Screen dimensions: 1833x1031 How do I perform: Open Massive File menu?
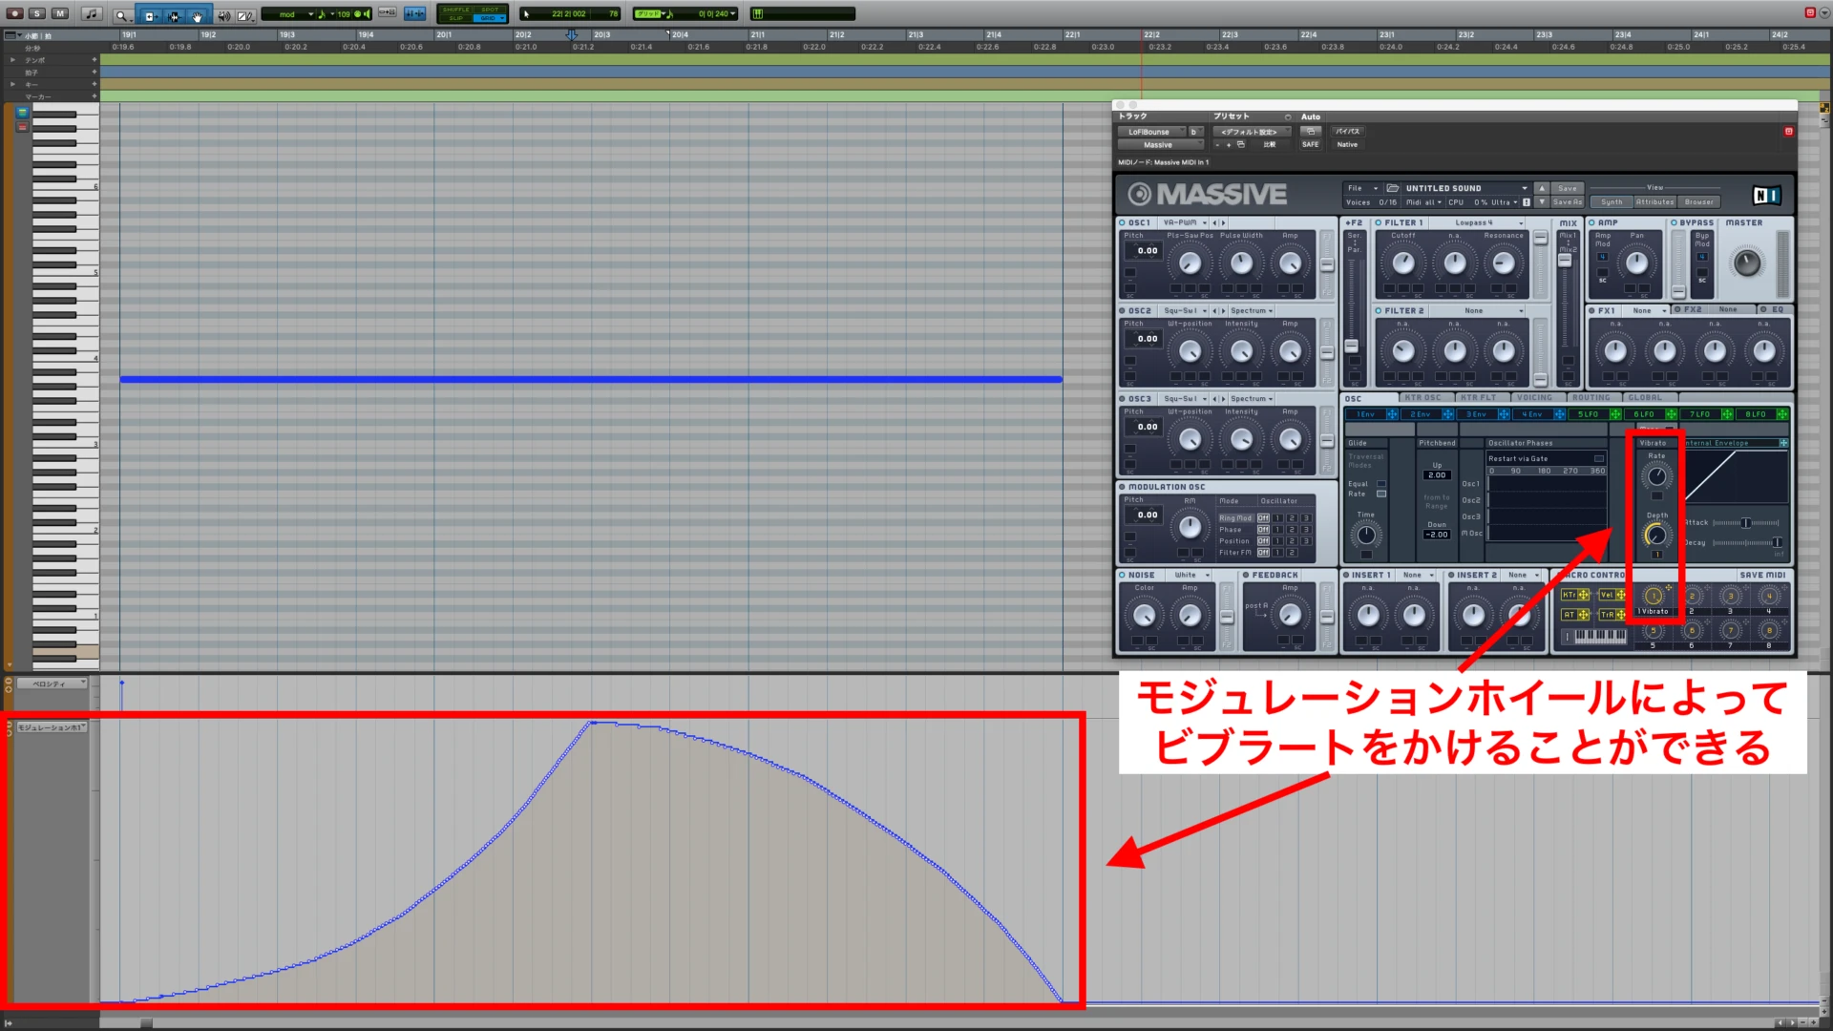pos(1362,188)
